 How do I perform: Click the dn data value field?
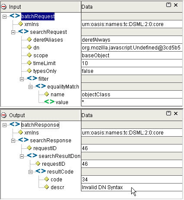(x=132, y=48)
